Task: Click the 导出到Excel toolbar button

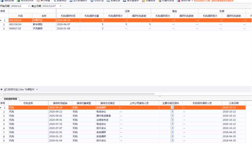Action: (x=25, y=1)
